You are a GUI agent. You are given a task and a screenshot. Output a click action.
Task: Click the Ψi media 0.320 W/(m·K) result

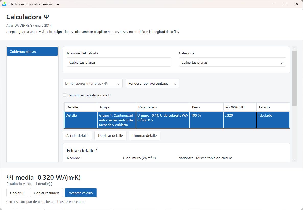coord(44,177)
